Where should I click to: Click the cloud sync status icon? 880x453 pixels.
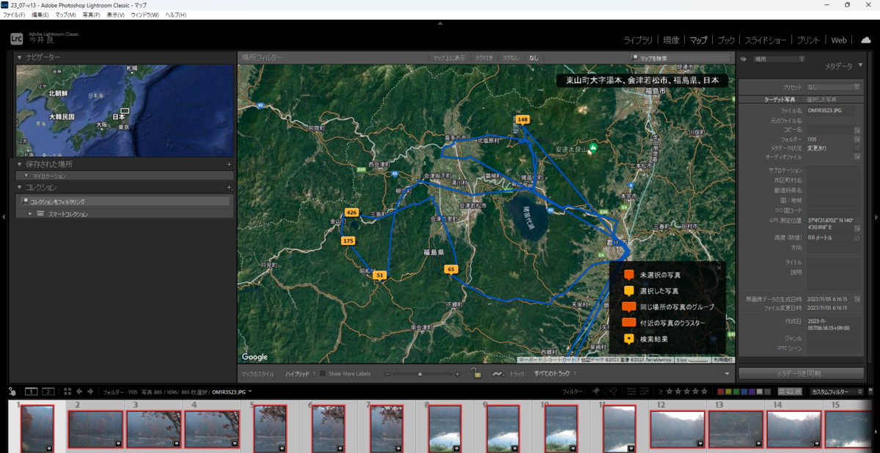(866, 40)
